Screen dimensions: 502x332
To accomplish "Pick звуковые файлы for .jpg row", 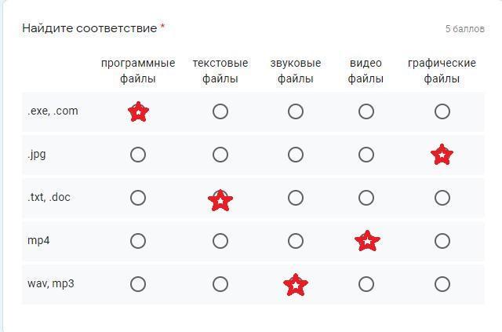I will 295,155.
